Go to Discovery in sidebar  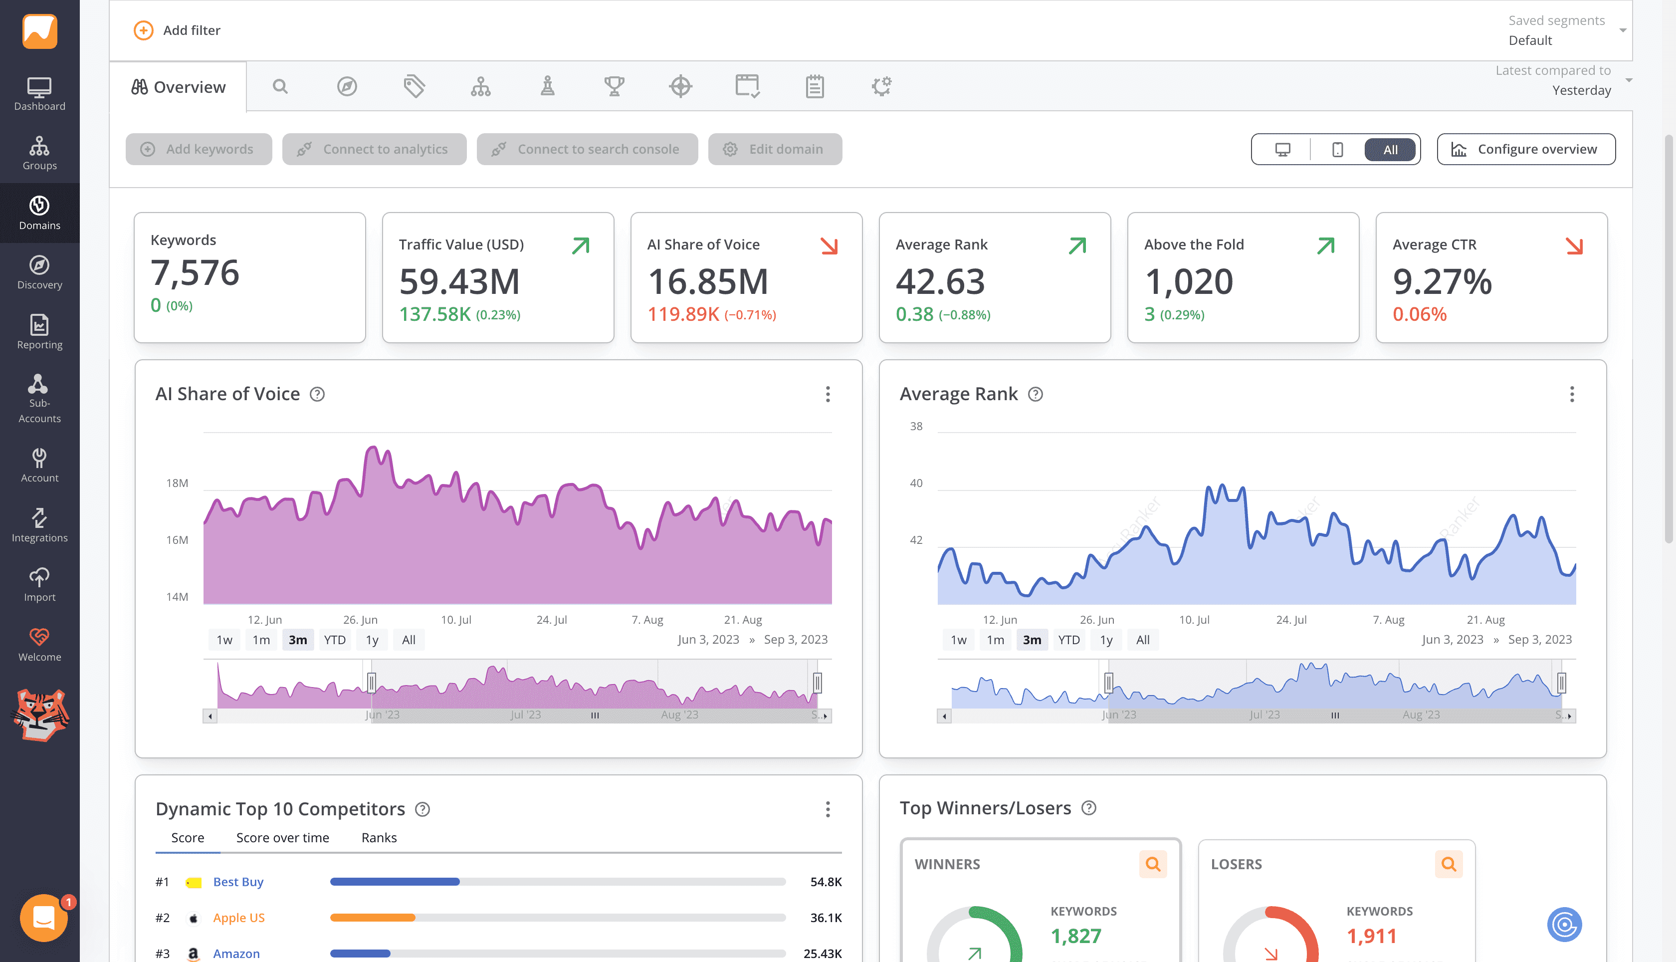[39, 272]
